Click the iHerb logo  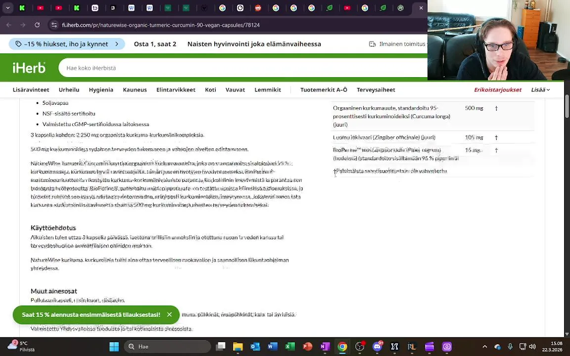pyautogui.click(x=29, y=68)
